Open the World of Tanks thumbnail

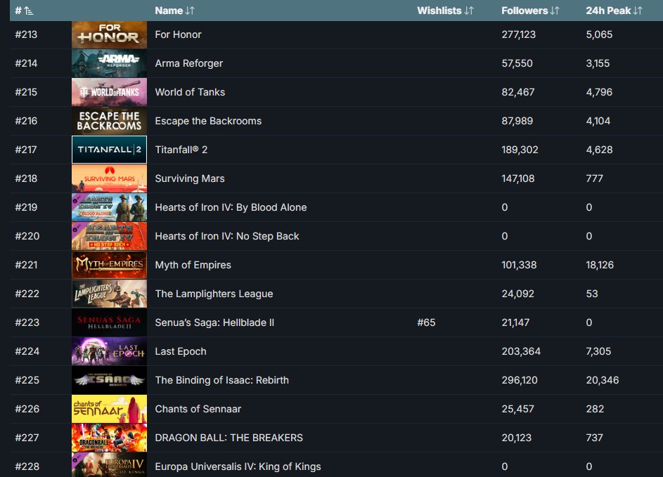coord(109,92)
